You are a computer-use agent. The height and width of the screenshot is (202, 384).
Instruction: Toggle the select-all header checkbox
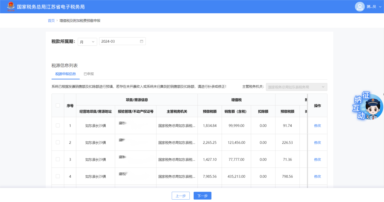pos(58,105)
